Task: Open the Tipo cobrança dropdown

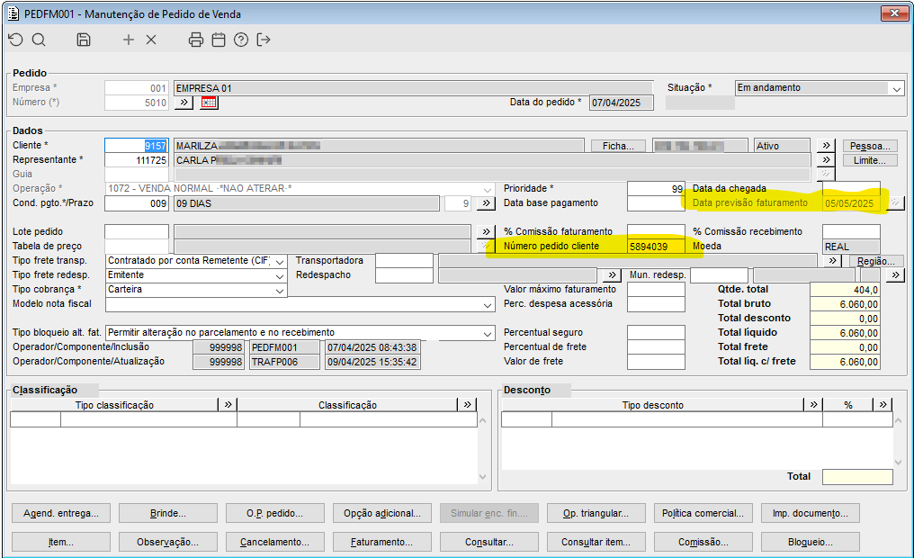Action: coord(280,291)
